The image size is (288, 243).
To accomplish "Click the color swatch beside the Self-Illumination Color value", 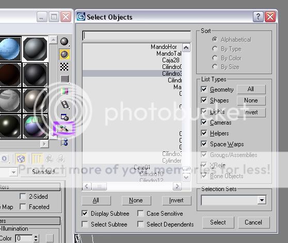I will click(50, 238).
